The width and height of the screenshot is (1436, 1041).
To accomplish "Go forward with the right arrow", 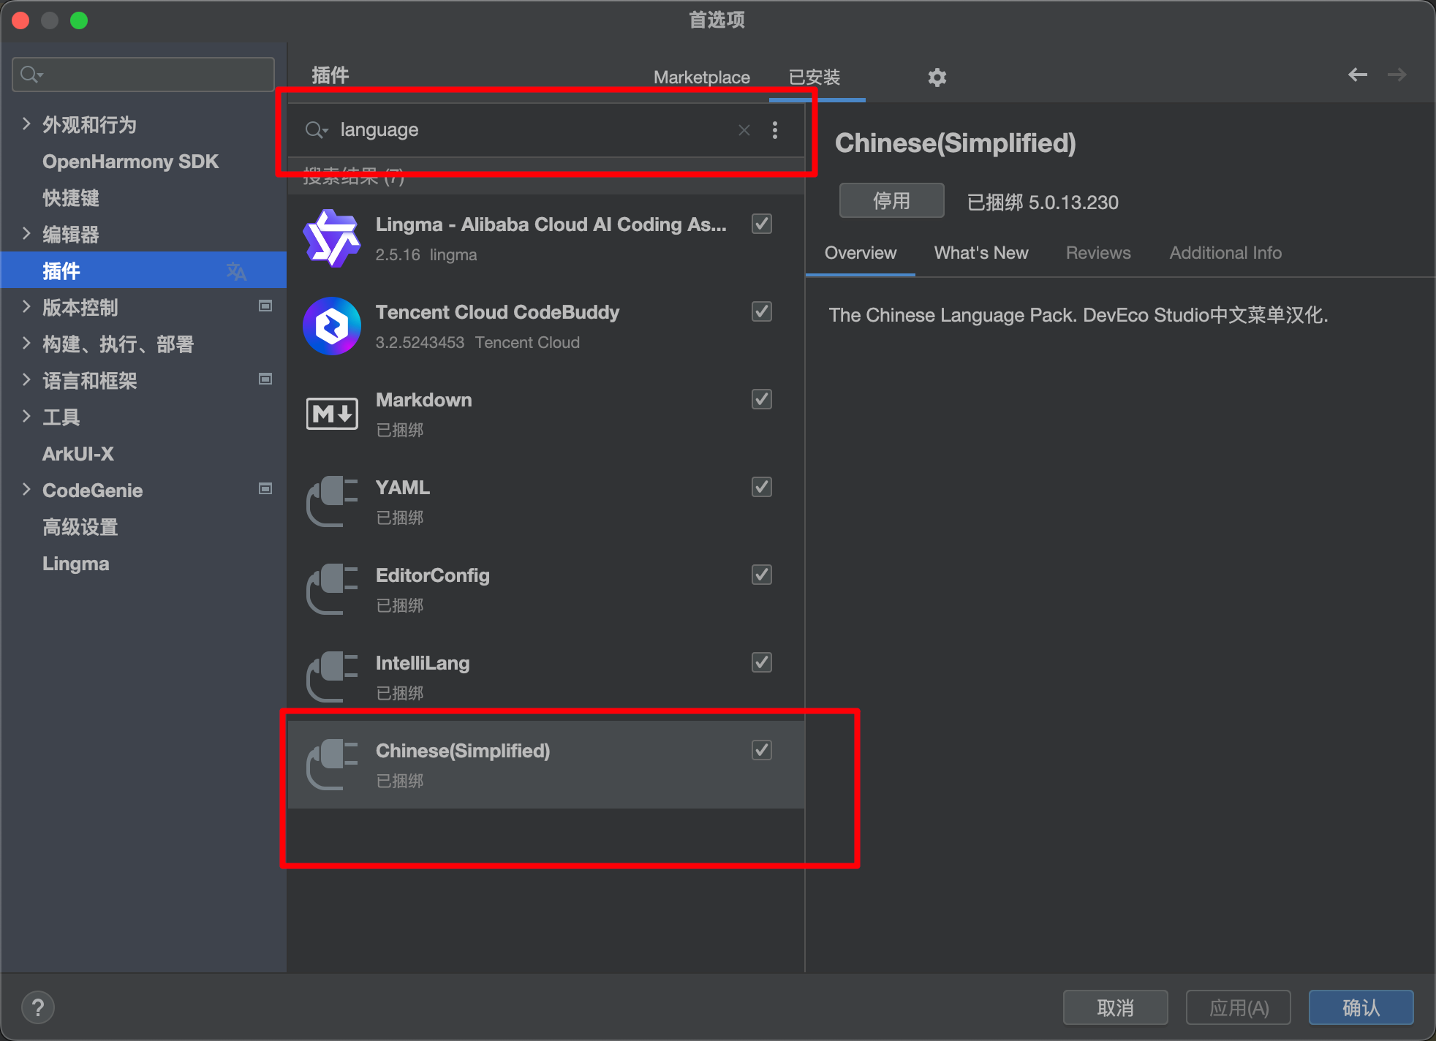I will pyautogui.click(x=1397, y=75).
